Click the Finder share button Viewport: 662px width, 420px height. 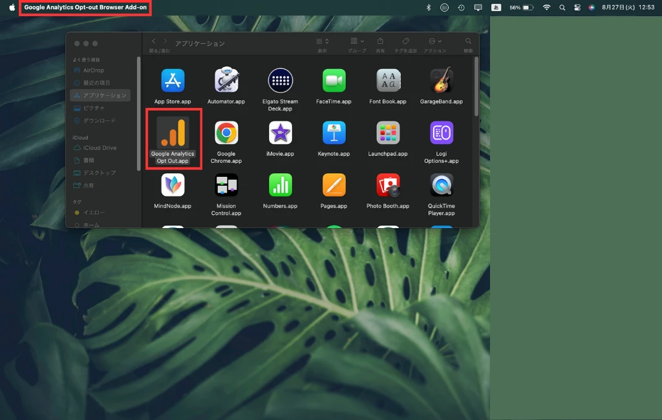[380, 41]
